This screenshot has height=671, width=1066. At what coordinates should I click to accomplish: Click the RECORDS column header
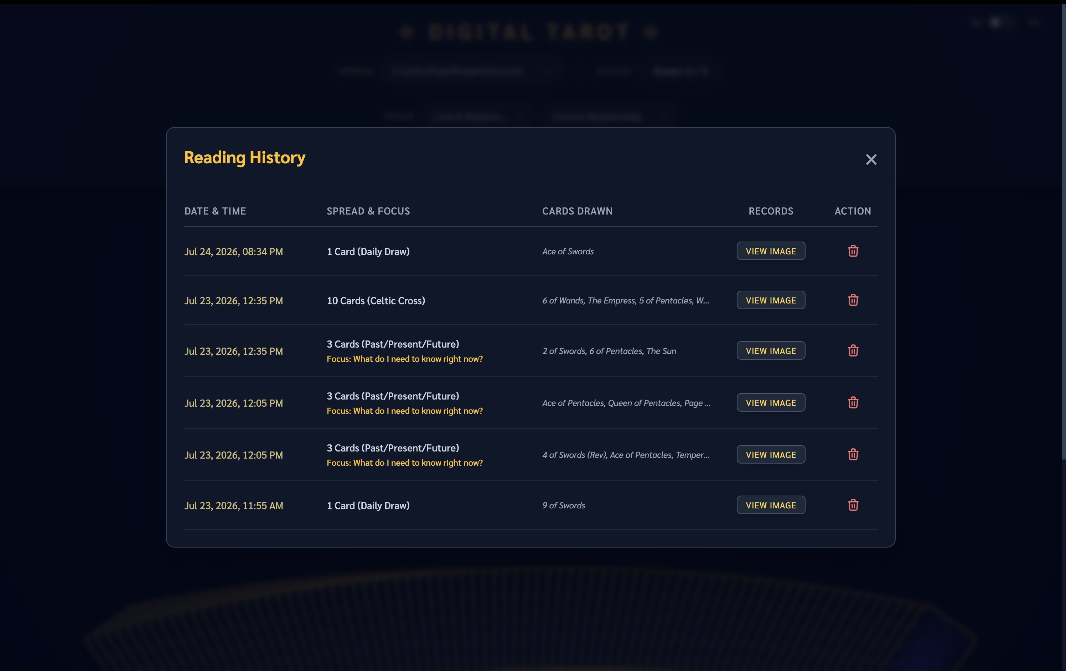point(771,211)
